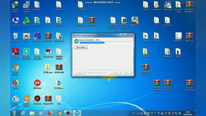Click Show details in Arduino Setup

click(x=80, y=47)
